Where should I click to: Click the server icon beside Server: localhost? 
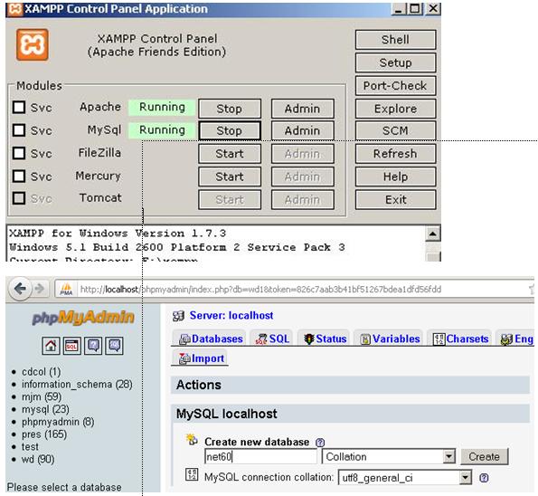click(x=178, y=316)
